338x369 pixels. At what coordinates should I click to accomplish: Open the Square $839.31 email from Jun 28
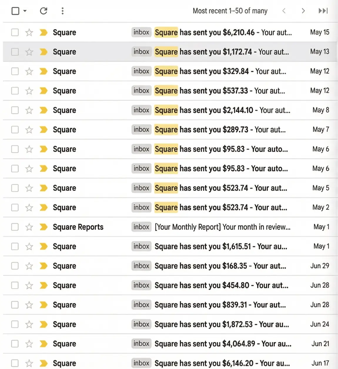click(x=220, y=305)
